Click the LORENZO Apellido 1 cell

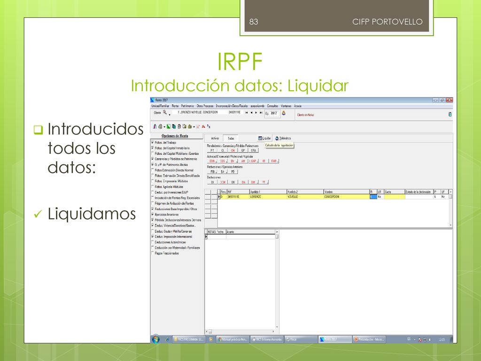[x=268, y=197]
